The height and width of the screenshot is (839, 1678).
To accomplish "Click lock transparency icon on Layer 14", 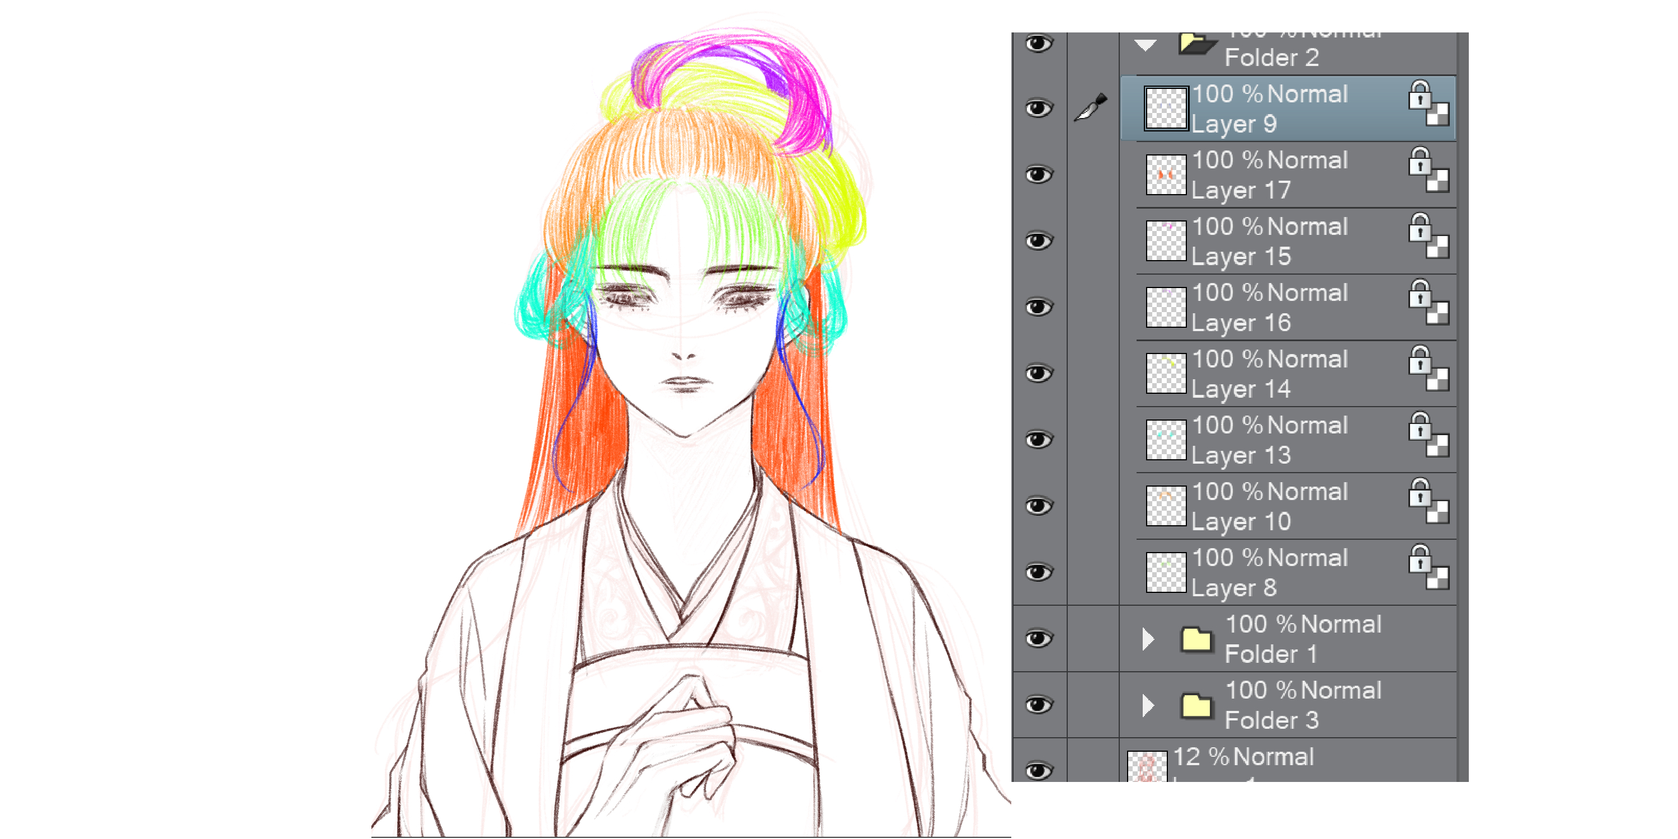I will coord(1428,368).
